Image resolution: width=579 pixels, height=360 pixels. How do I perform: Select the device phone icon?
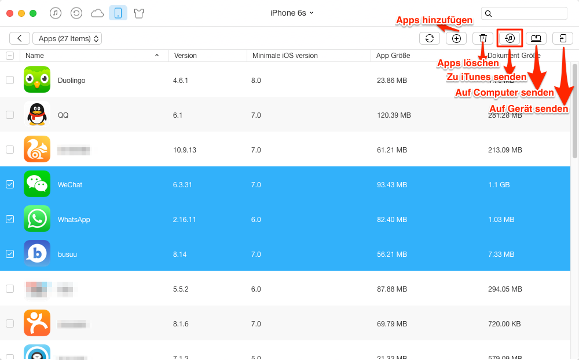pos(118,13)
